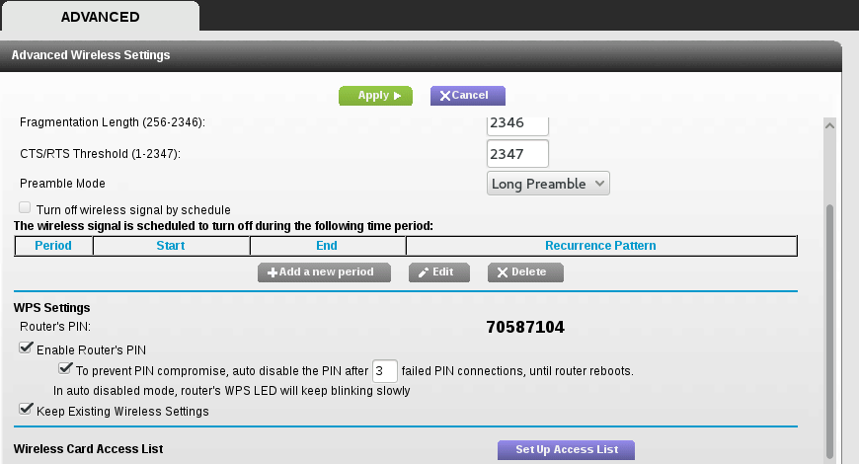The height and width of the screenshot is (464, 859).
Task: Click the CTS/RTS Threshold field
Action: click(x=517, y=154)
